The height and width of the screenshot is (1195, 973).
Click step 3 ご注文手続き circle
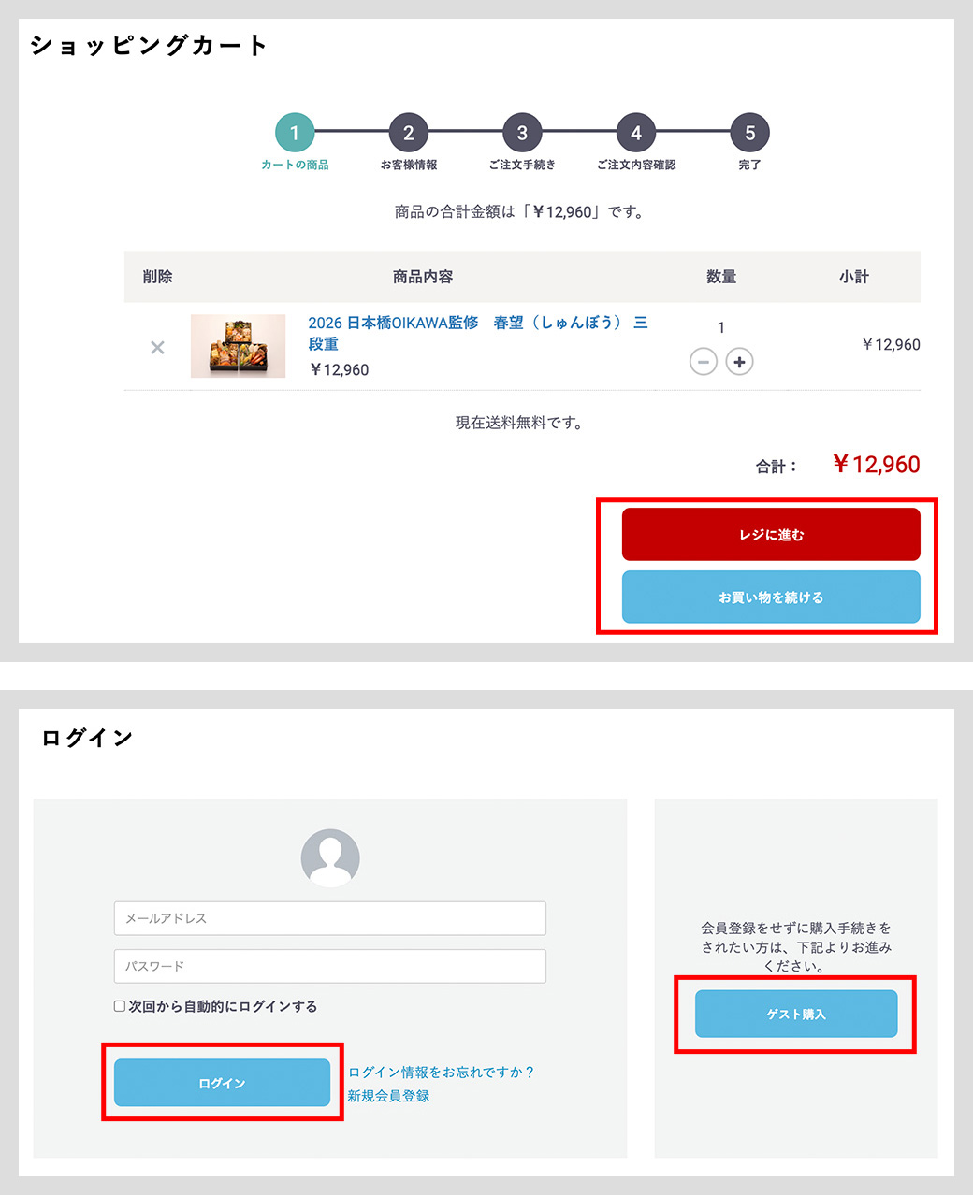[x=522, y=133]
